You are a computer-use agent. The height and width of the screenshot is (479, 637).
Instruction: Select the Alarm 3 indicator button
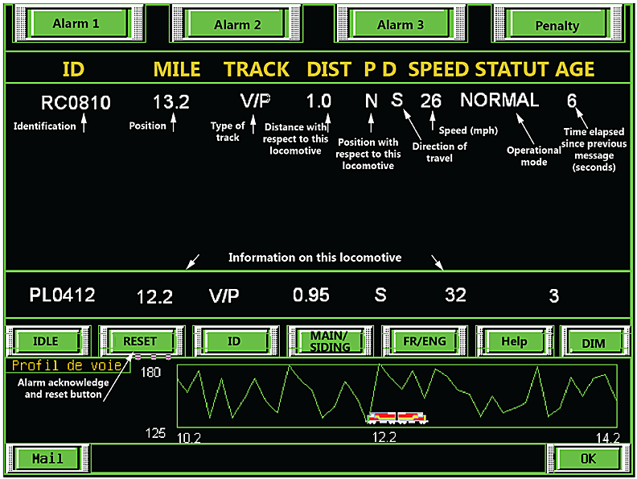[400, 25]
